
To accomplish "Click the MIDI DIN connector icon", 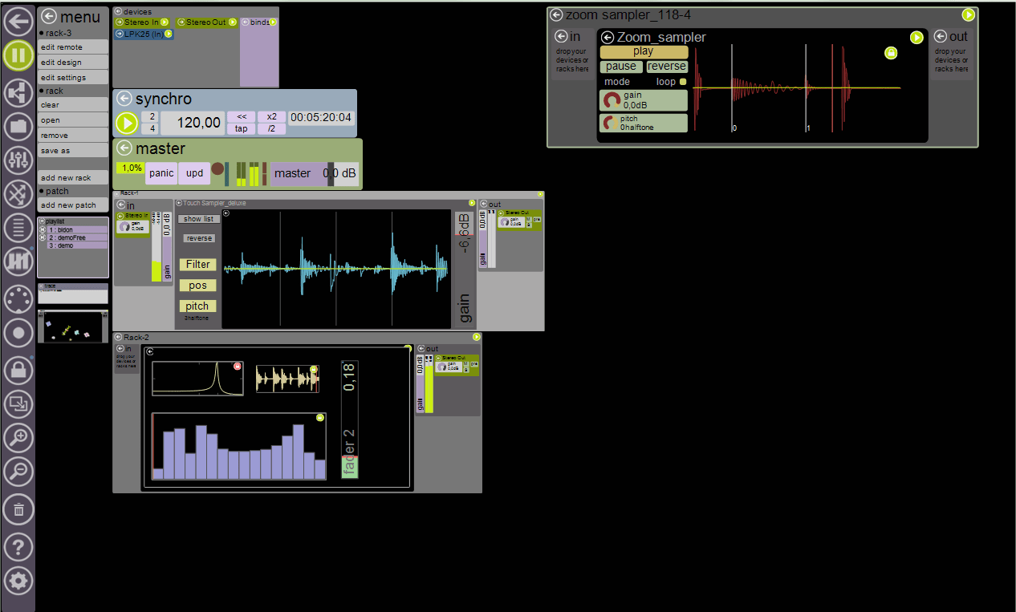I will (18, 299).
